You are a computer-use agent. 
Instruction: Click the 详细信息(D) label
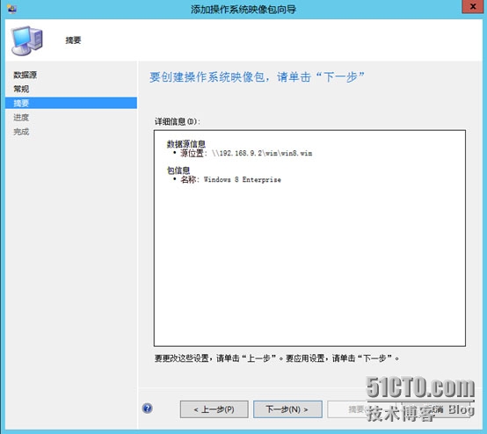point(178,121)
